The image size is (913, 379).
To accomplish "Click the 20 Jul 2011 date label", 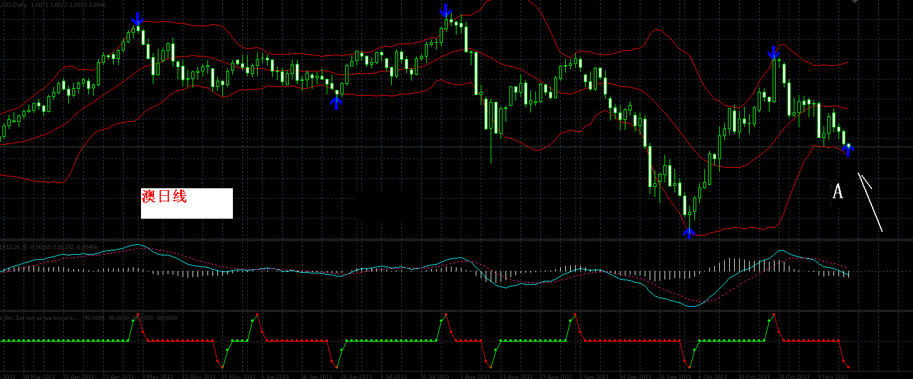I will coord(435,376).
